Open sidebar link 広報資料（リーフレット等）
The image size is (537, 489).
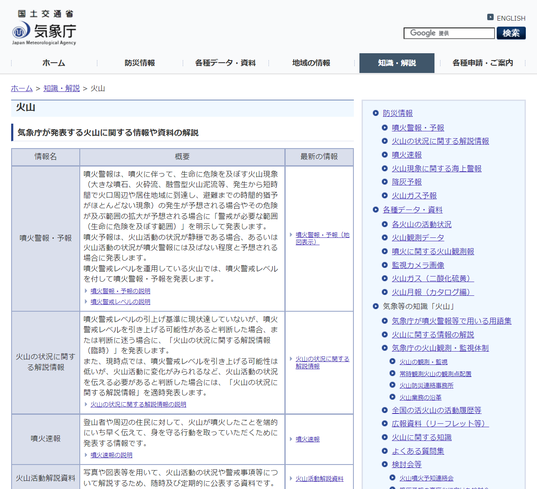click(x=440, y=424)
